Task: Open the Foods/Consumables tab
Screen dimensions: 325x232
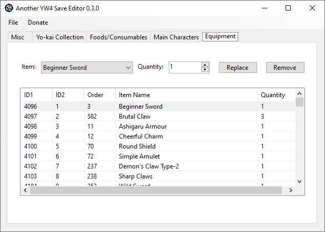Action: pyautogui.click(x=118, y=37)
